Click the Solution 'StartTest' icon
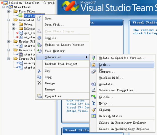Viewport: 157px width, 135px height. click(6, 3)
